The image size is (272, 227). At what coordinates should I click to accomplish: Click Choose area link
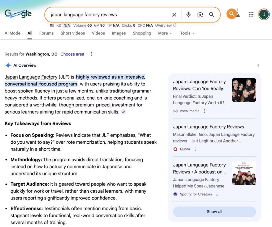coord(72,54)
